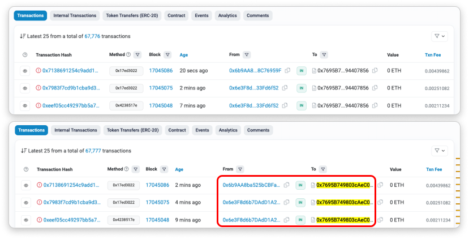Click help icon beside Method in 67,777 panel
The width and height of the screenshot is (469, 239).
(x=126, y=169)
